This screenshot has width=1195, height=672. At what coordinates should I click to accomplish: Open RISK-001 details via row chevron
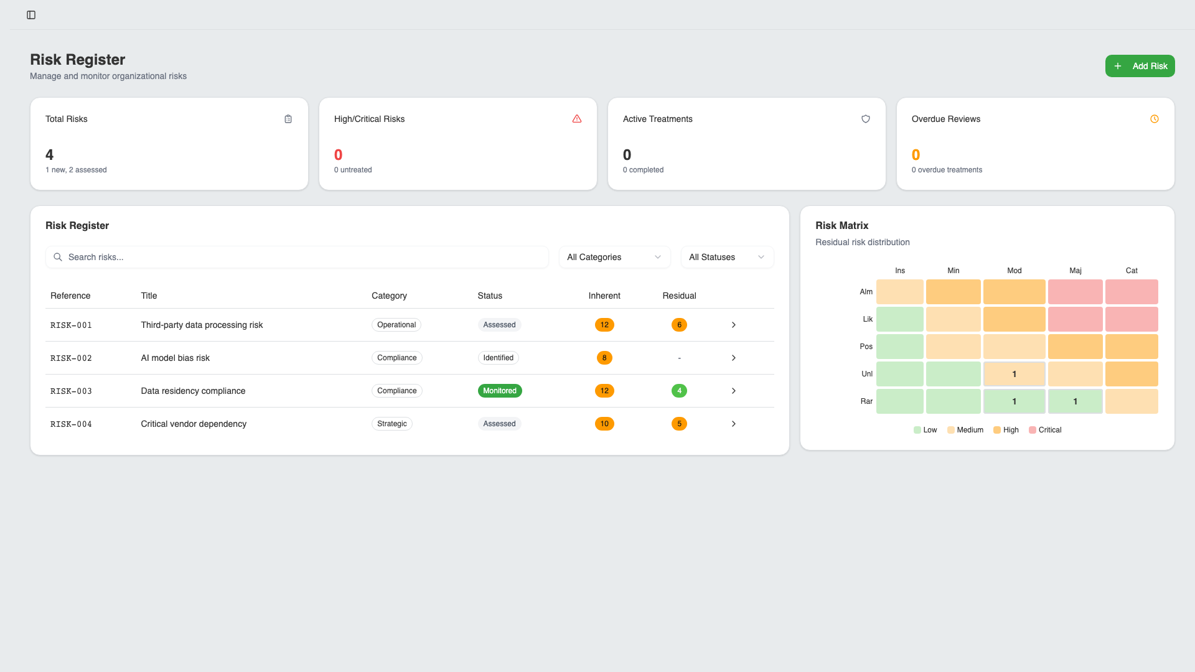tap(734, 325)
